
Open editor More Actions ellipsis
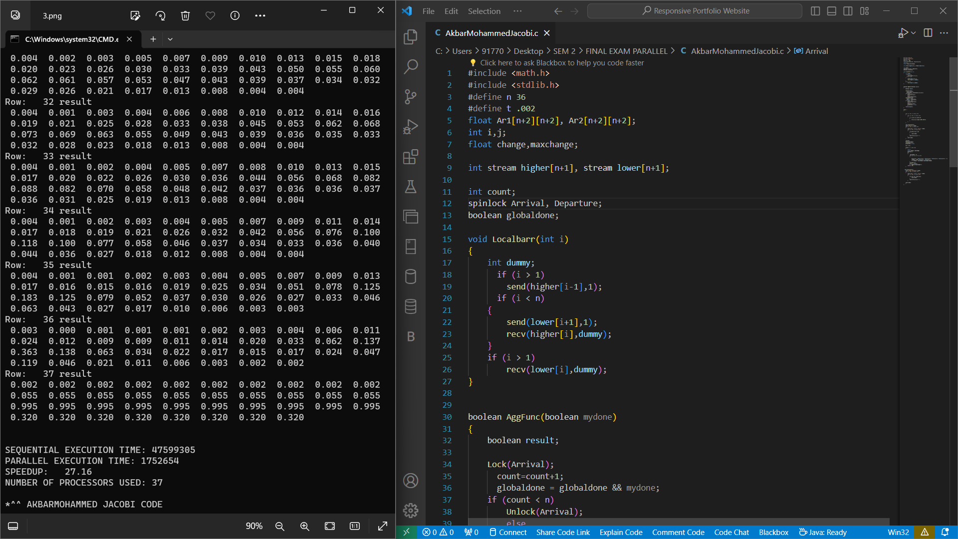[x=944, y=33]
